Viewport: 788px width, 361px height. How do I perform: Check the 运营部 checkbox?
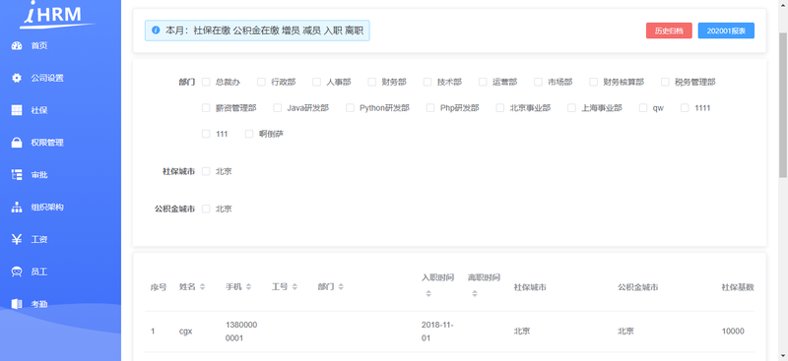pos(483,82)
